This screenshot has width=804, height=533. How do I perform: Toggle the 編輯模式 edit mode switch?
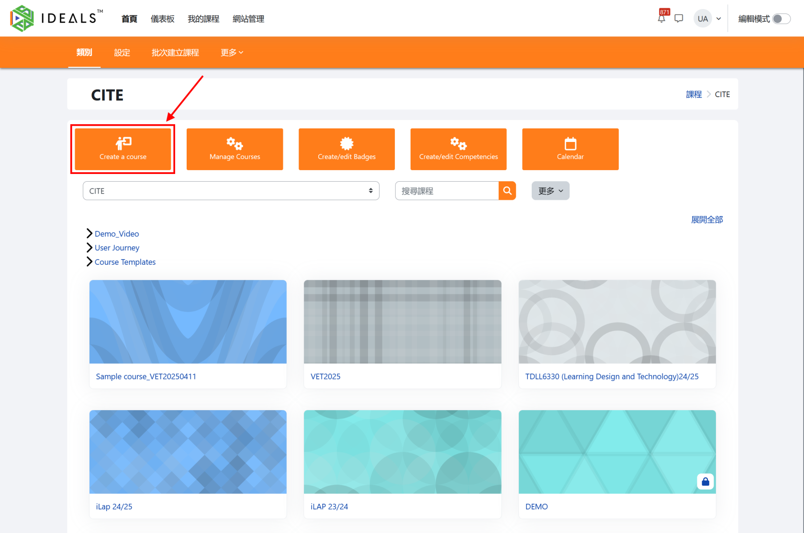click(781, 19)
